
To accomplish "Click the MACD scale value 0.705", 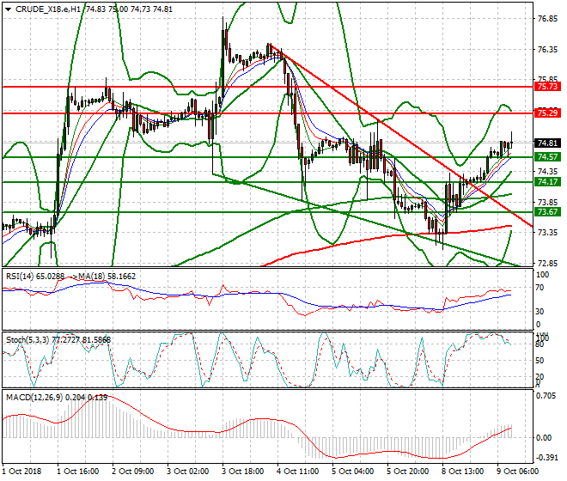I will pyautogui.click(x=546, y=396).
